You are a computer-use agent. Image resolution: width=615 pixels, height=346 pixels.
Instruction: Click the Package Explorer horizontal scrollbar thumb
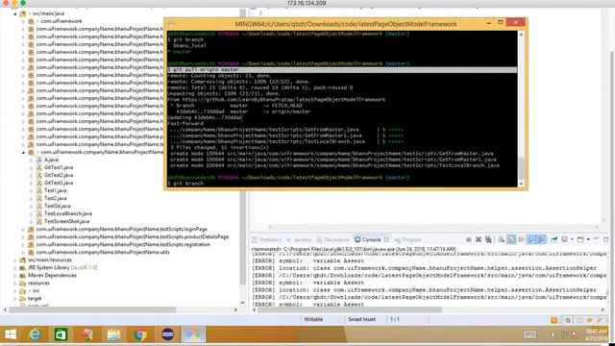coord(92,309)
